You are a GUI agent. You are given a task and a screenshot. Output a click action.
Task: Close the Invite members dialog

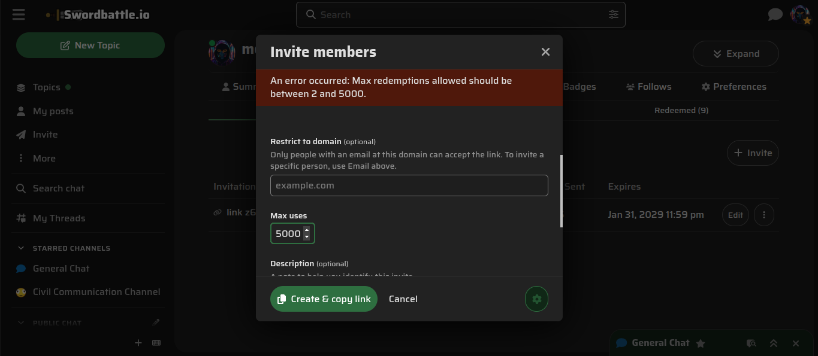(x=545, y=52)
